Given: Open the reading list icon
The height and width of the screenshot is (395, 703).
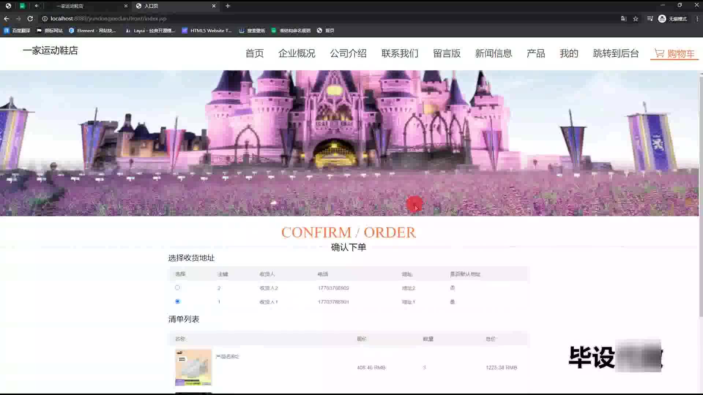Looking at the screenshot, I should 650,19.
